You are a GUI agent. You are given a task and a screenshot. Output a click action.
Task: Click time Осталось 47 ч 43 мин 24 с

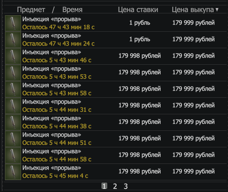(x=58, y=44)
